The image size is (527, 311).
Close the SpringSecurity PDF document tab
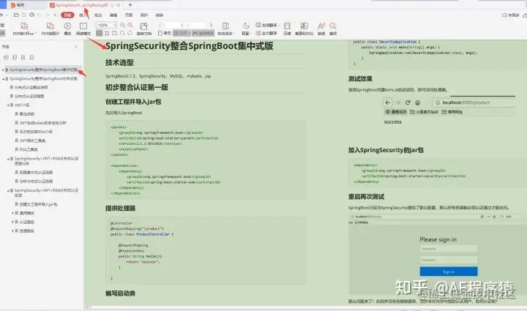[x=119, y=5]
